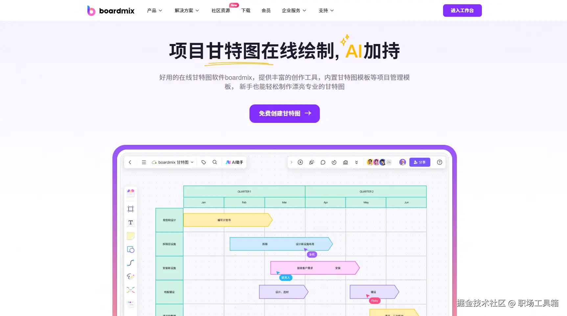Click the 进入工作台 button

click(x=462, y=11)
